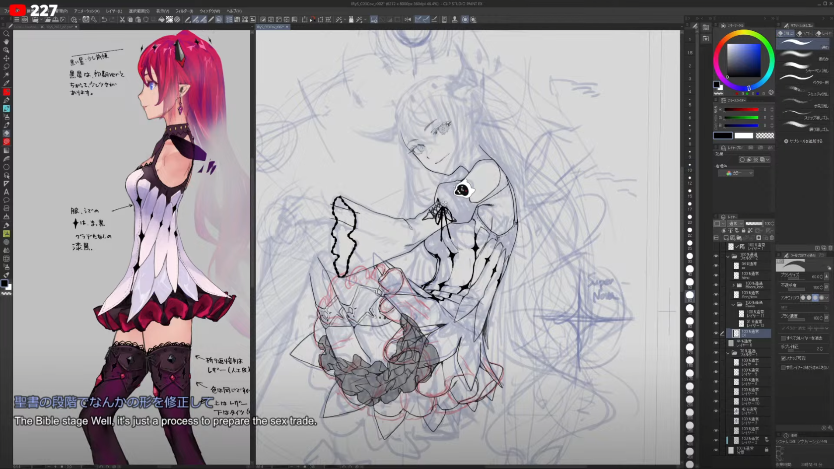Collapse フォルダー 2 folder
Viewport: 834px width, 469px height.
[x=728, y=257]
